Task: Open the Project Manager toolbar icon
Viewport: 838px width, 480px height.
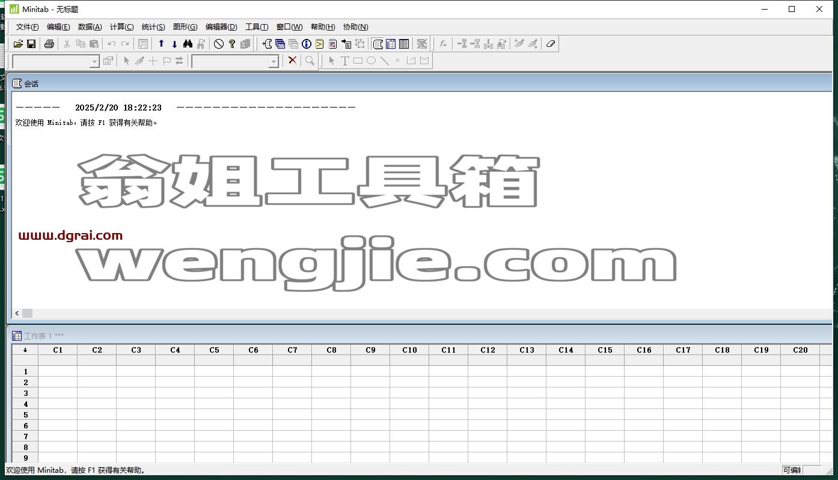Action: click(x=404, y=44)
